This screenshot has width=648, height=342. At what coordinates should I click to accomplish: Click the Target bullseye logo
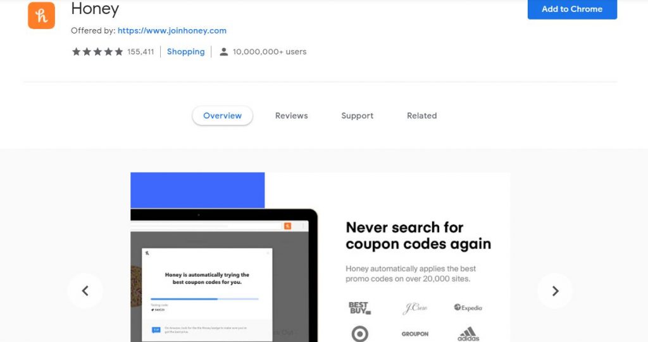tap(359, 333)
